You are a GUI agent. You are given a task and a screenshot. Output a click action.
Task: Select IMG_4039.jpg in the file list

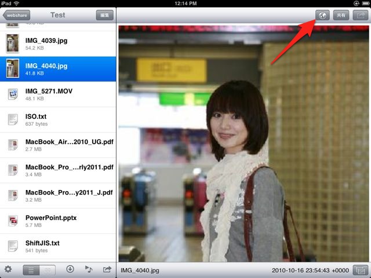coord(58,44)
